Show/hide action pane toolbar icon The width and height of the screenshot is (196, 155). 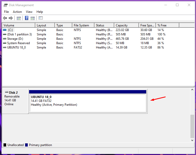(33, 18)
